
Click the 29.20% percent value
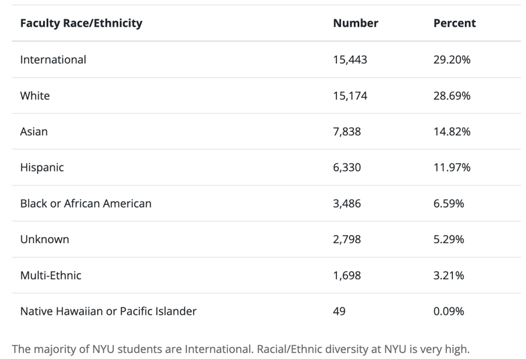(x=452, y=60)
